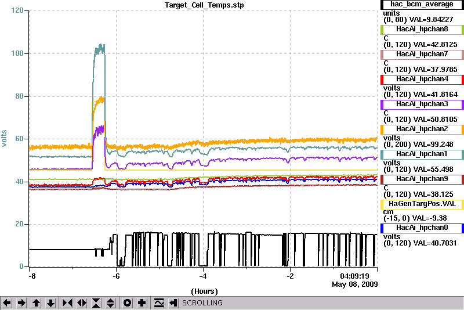Click the Target_Cell_Temps.stp graph title
Screen dimensions: 464x310
coord(204,5)
